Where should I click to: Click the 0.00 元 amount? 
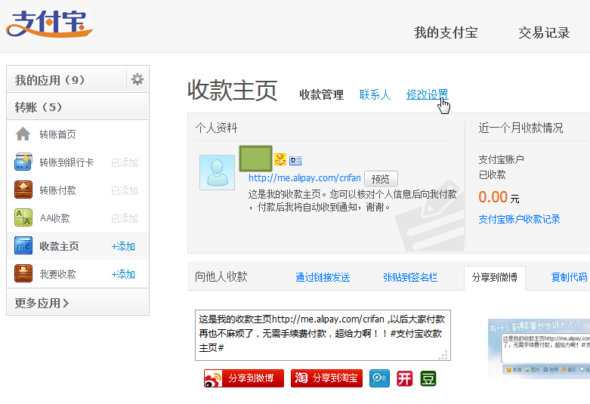coord(499,197)
